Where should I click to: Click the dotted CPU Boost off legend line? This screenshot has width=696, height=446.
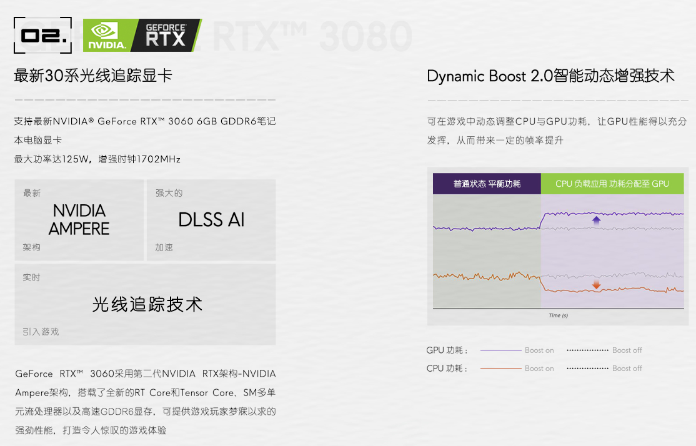(587, 369)
